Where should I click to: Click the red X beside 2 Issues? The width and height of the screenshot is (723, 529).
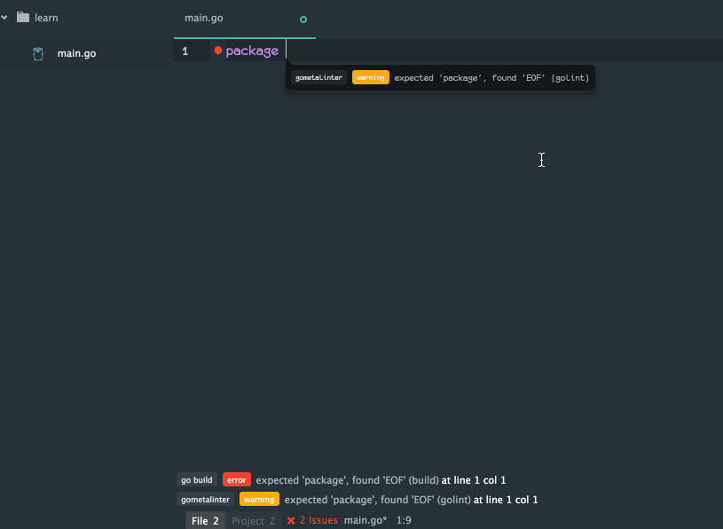click(x=293, y=520)
